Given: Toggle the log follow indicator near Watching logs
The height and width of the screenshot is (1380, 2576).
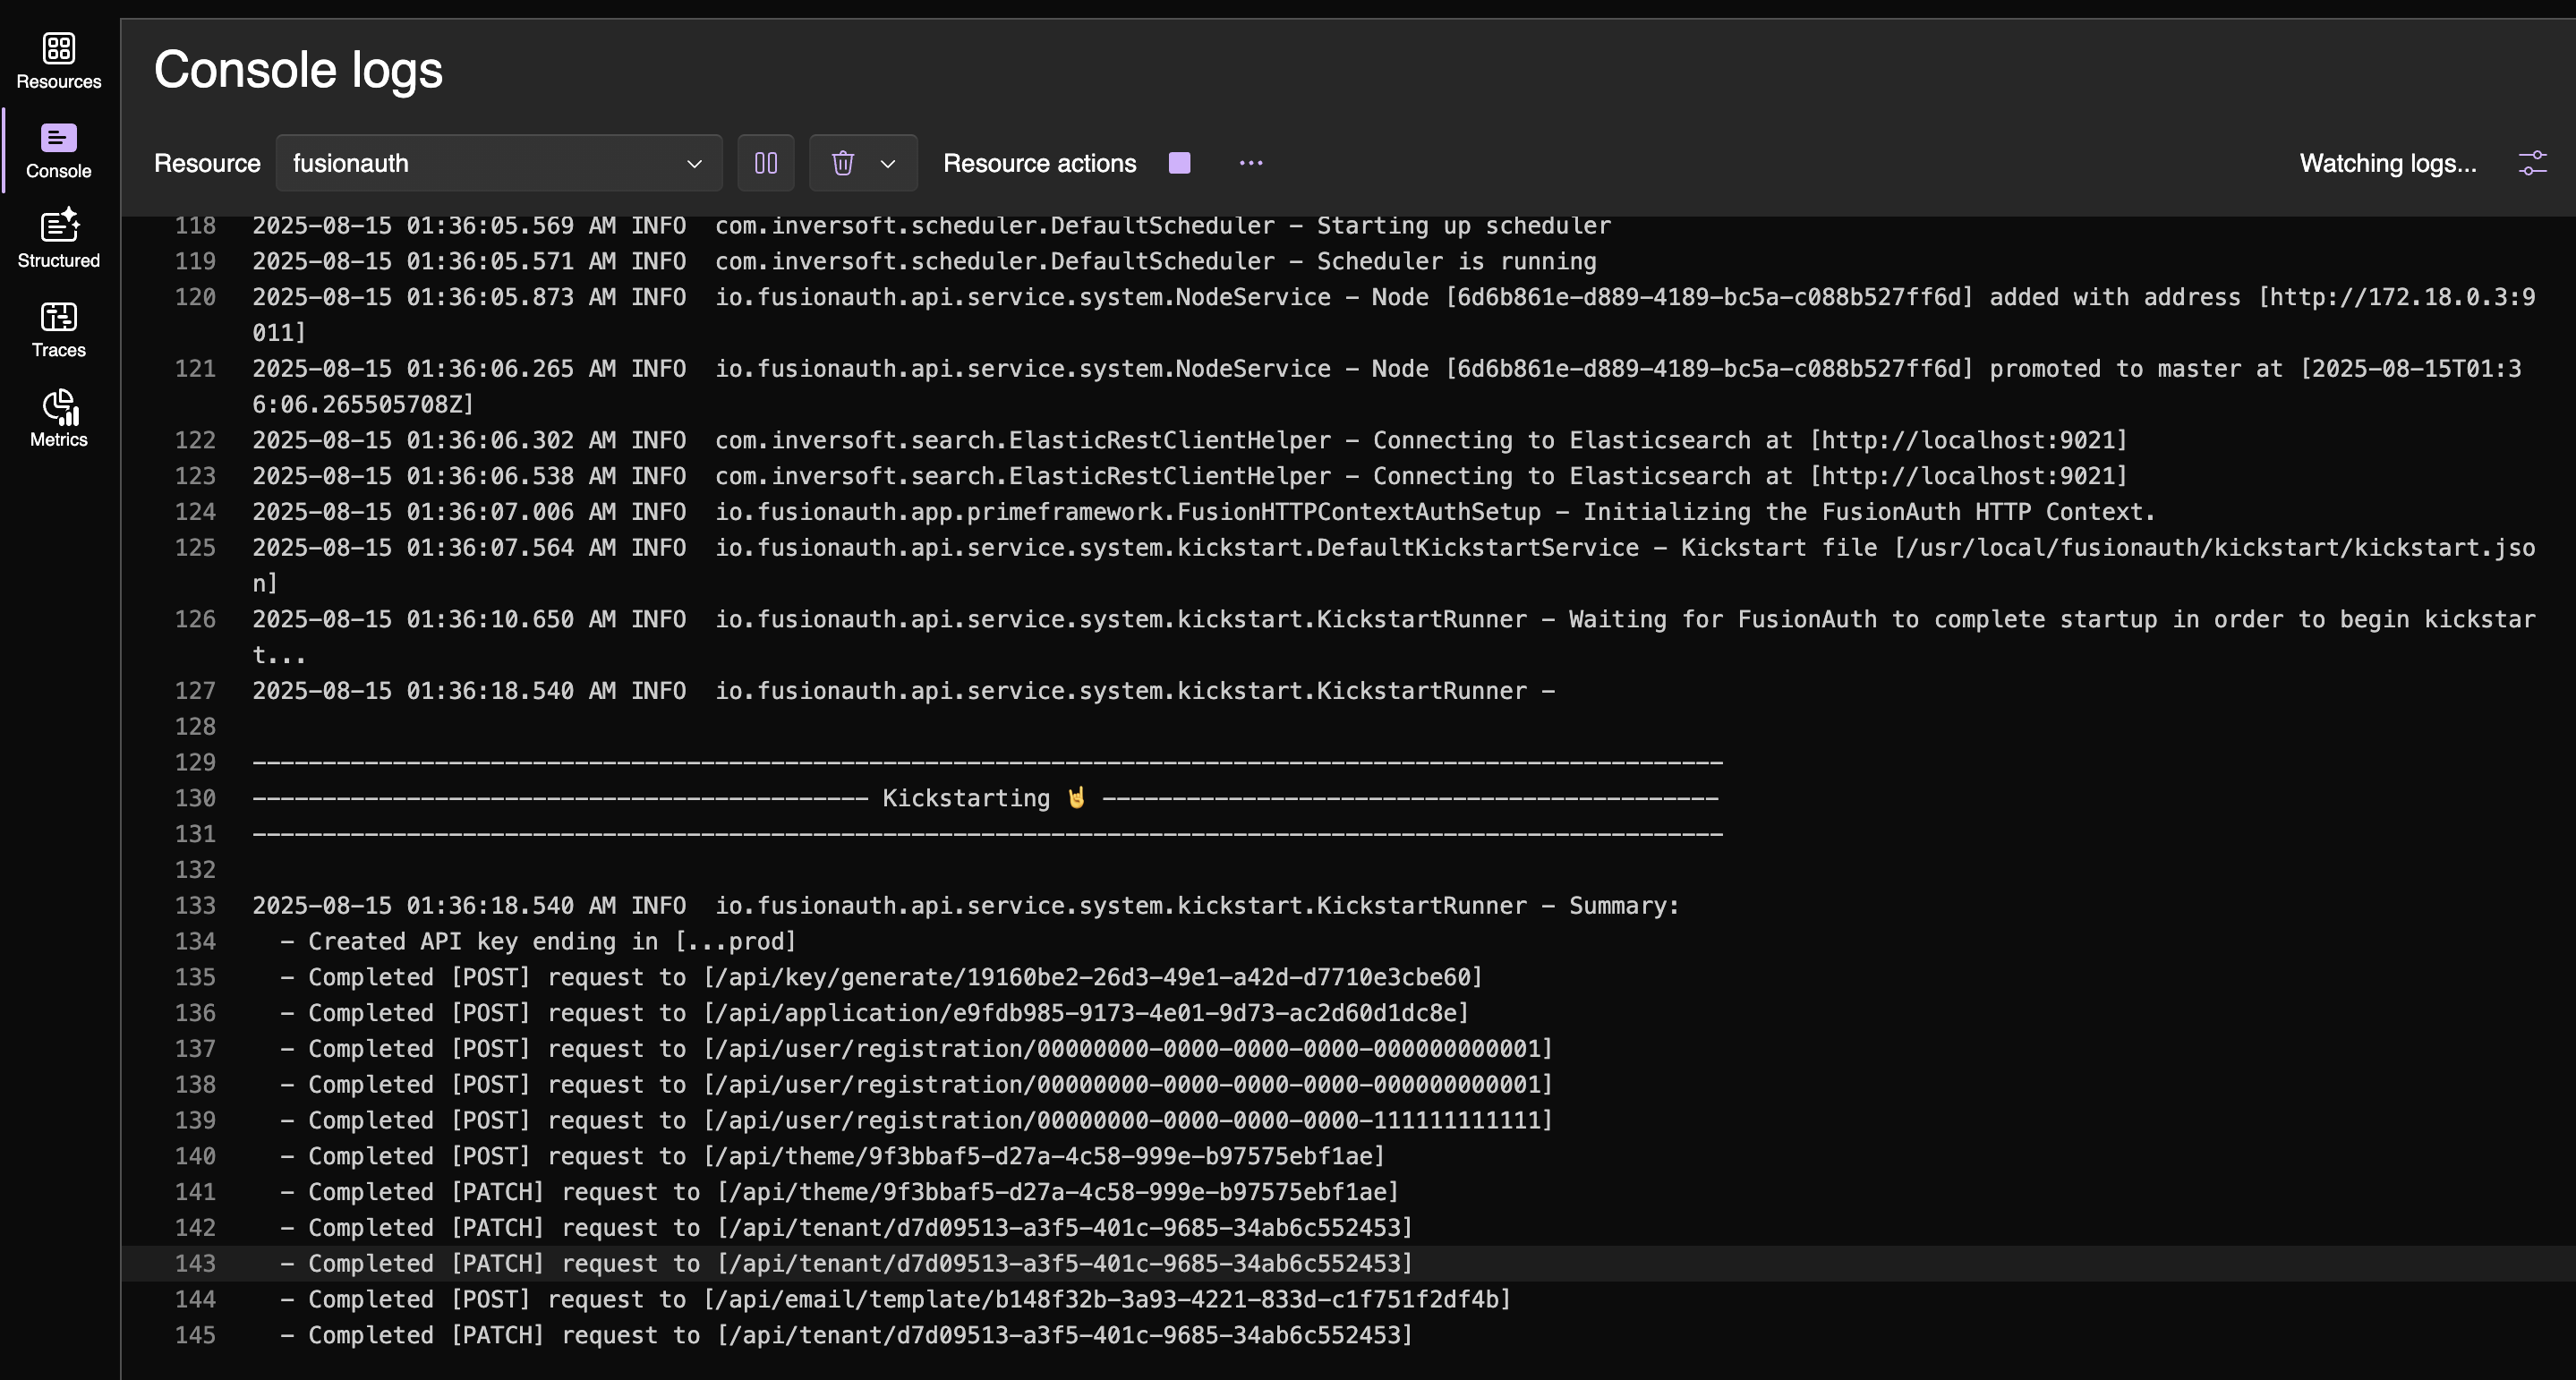Looking at the screenshot, I should pyautogui.click(x=2533, y=162).
